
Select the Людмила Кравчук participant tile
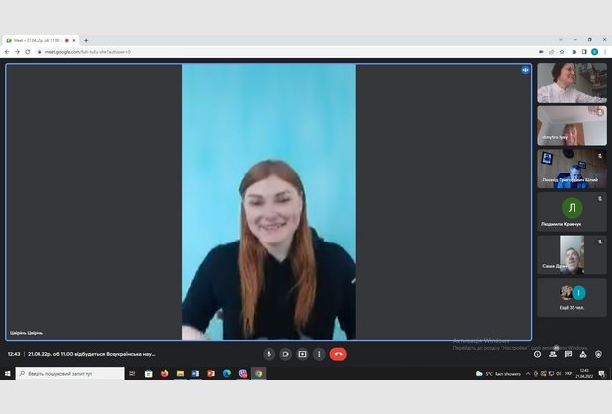coord(572,211)
